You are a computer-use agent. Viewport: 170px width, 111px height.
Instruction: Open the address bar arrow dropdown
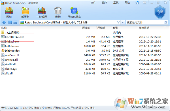123,23
